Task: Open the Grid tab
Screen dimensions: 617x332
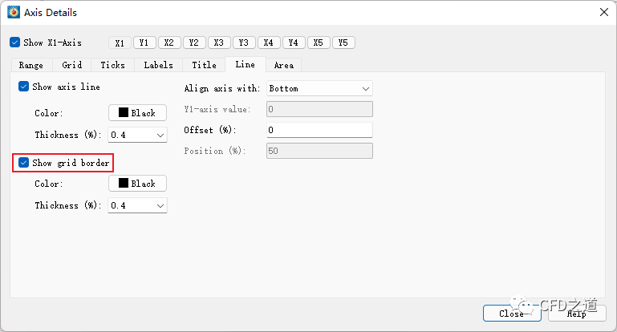Action: (x=72, y=65)
